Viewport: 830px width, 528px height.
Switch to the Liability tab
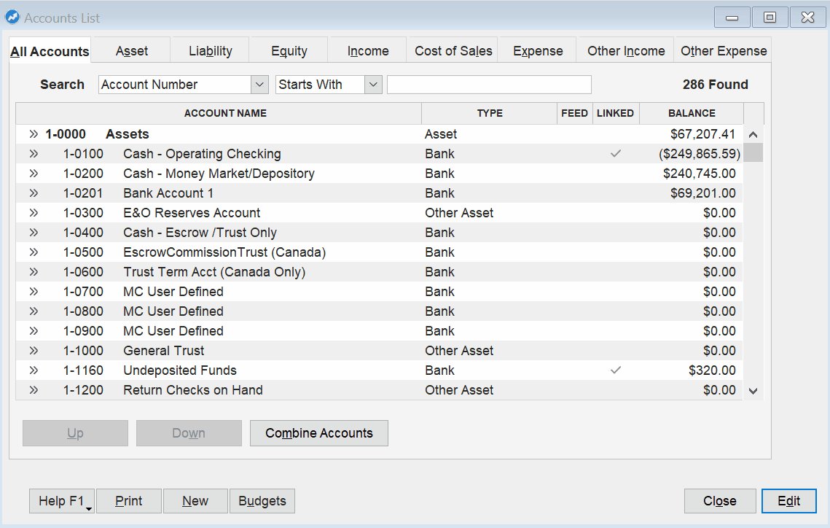[210, 50]
